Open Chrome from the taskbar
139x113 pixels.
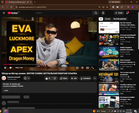point(6,111)
